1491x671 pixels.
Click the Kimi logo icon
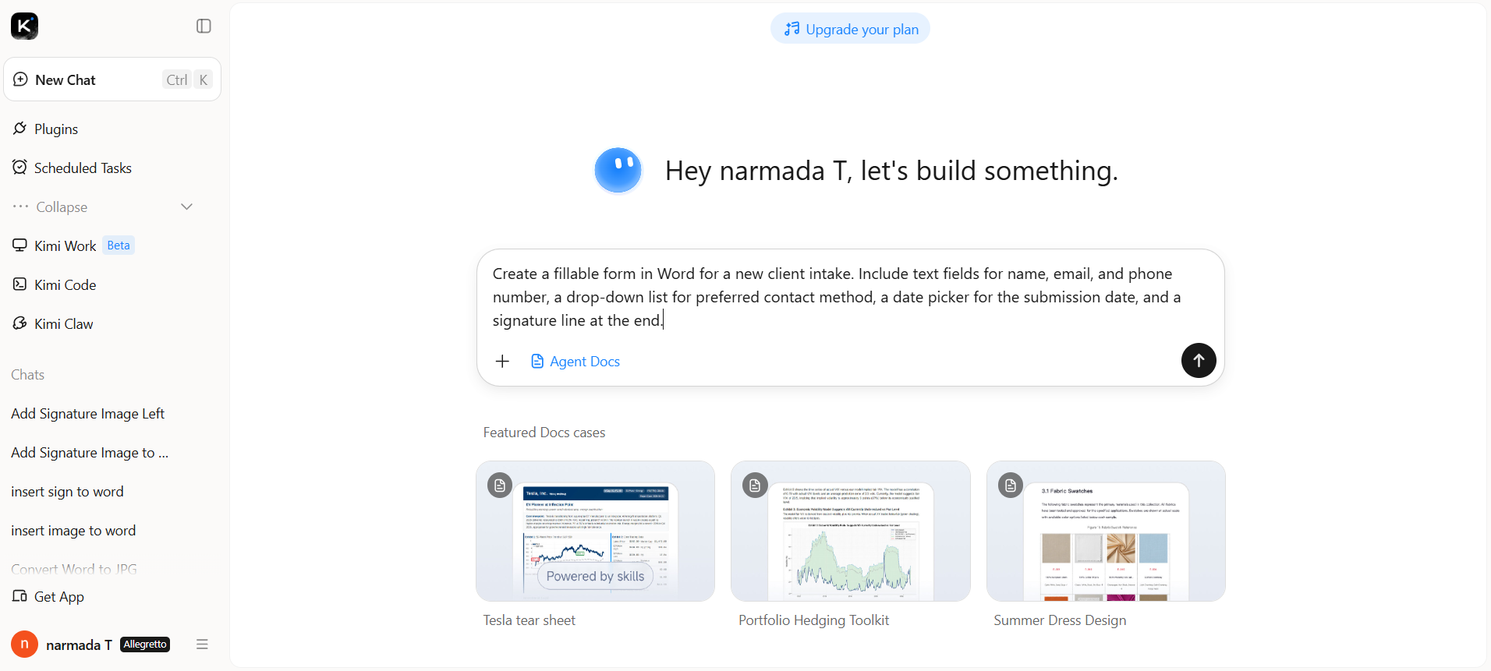24,26
